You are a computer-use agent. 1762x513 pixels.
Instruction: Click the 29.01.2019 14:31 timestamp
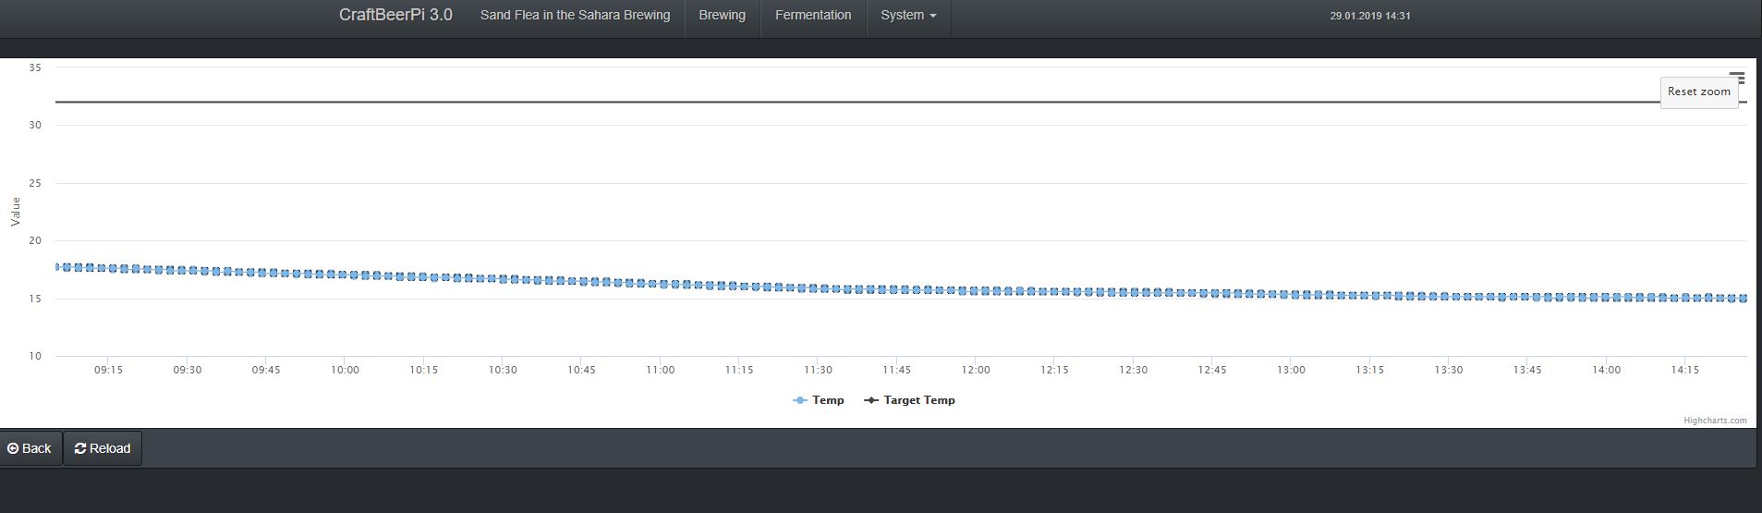(1370, 16)
